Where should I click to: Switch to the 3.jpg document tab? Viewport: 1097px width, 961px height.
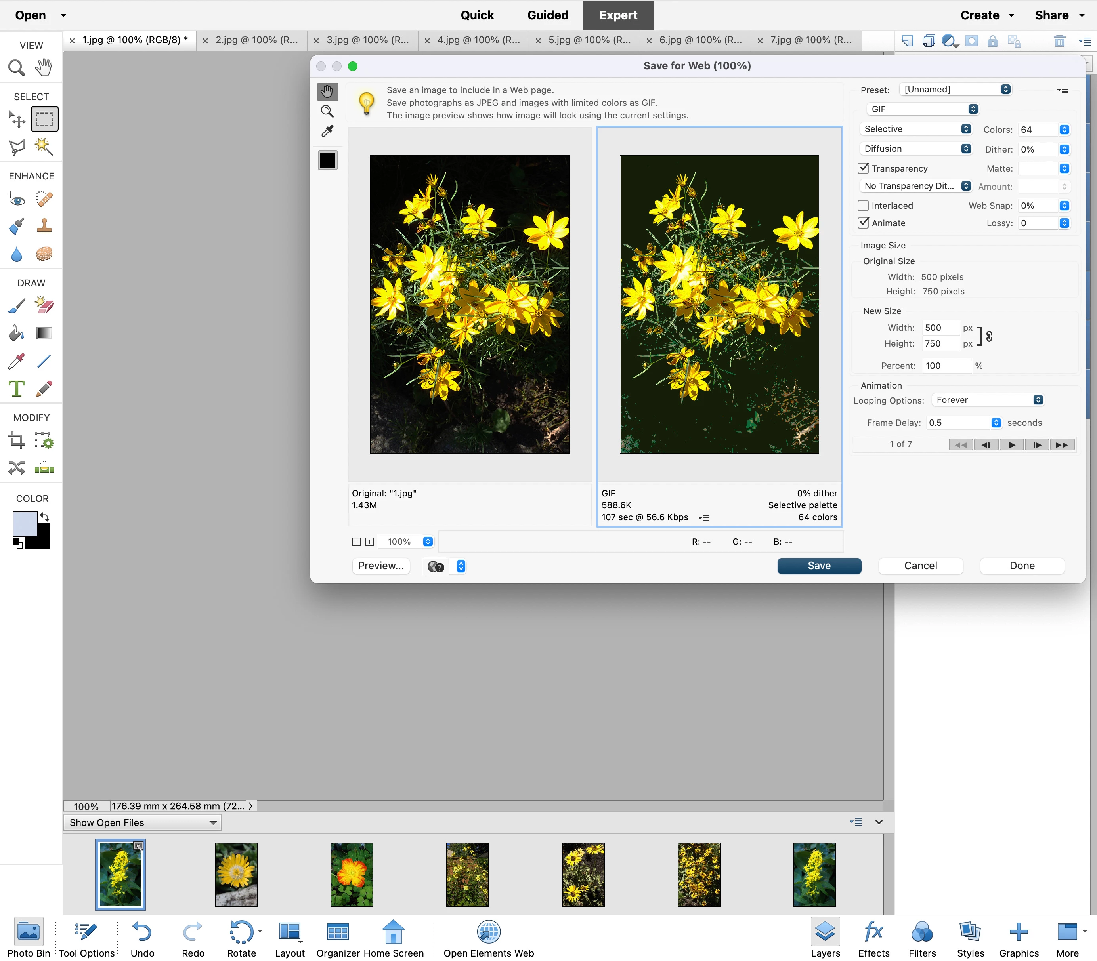click(367, 40)
